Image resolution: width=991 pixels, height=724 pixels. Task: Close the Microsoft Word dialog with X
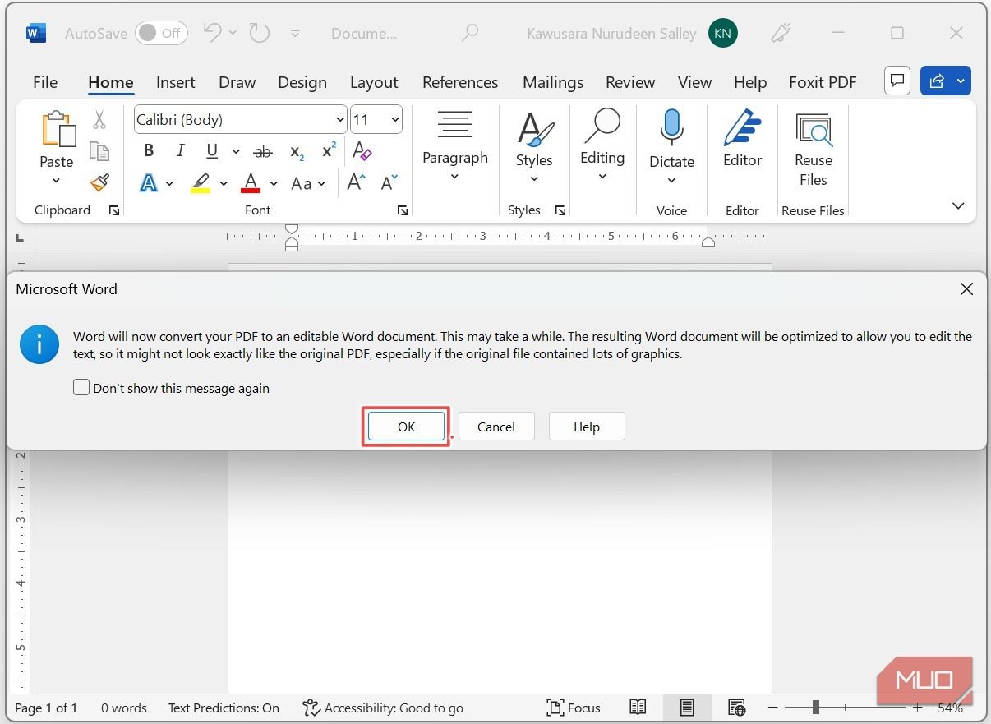click(x=966, y=288)
